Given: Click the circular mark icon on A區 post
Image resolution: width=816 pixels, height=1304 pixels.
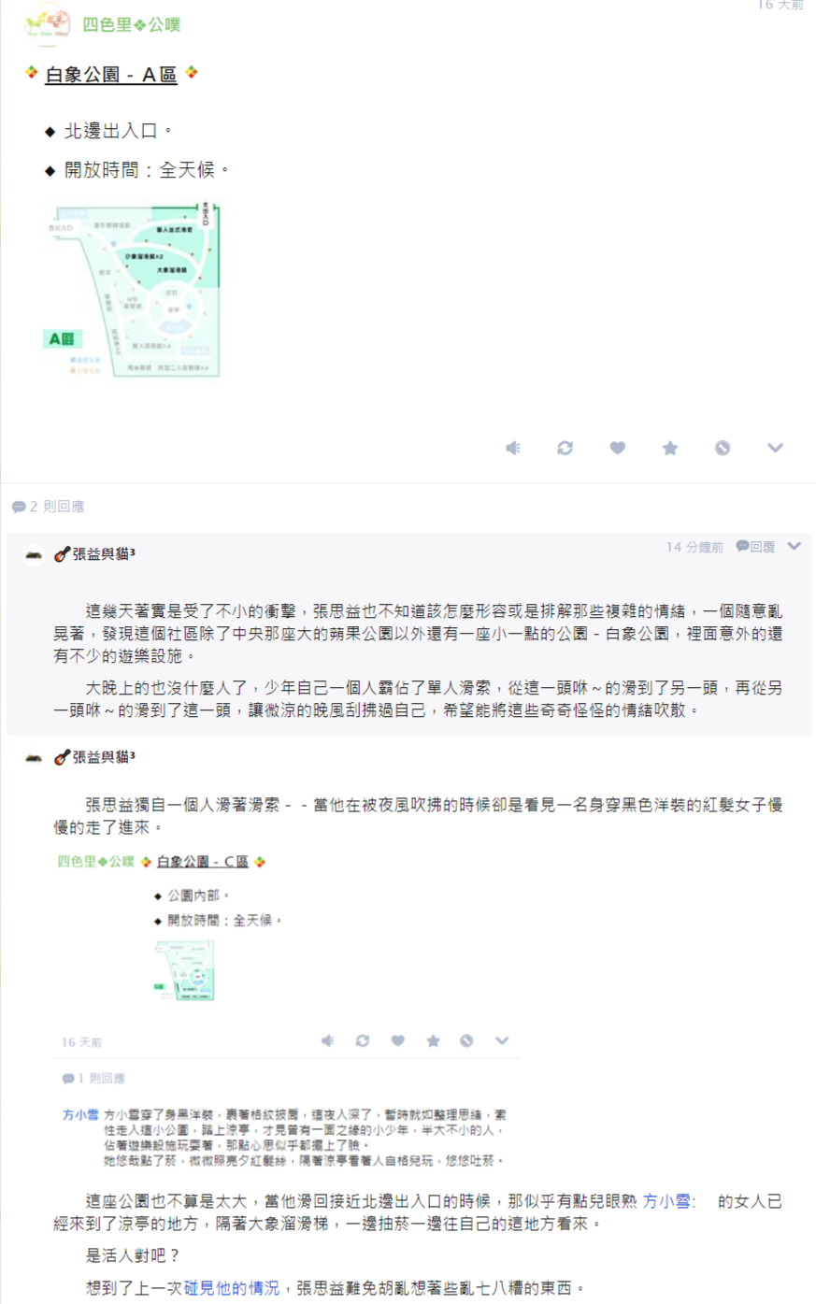Looking at the screenshot, I should click(x=723, y=449).
